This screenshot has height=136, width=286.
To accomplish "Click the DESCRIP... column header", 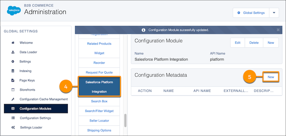I will (x=264, y=91).
